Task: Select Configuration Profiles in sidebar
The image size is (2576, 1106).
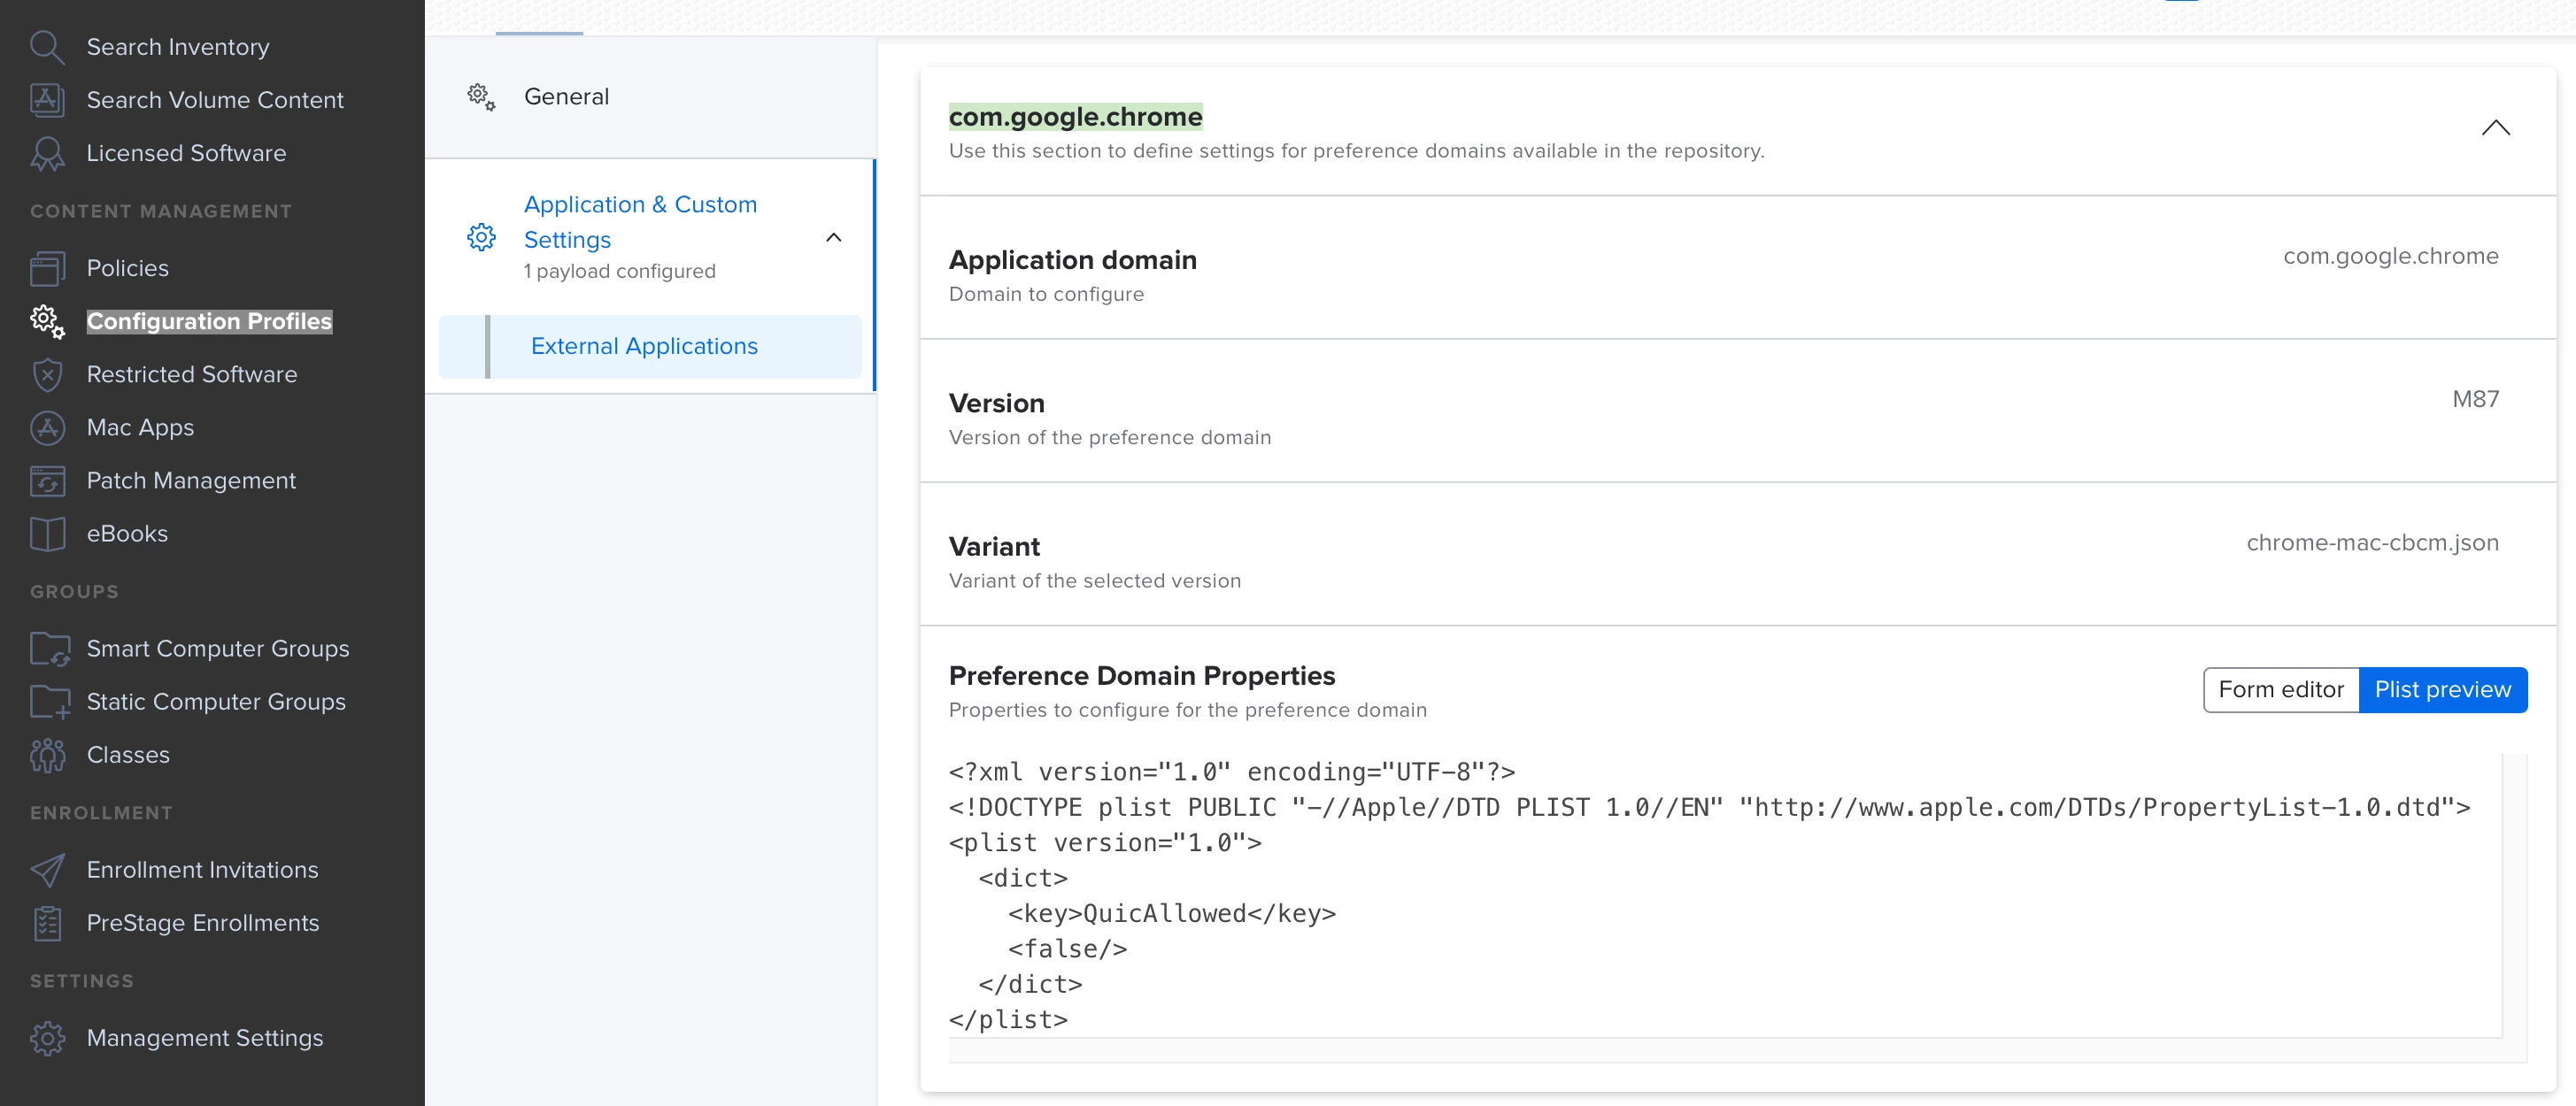Action: [209, 320]
